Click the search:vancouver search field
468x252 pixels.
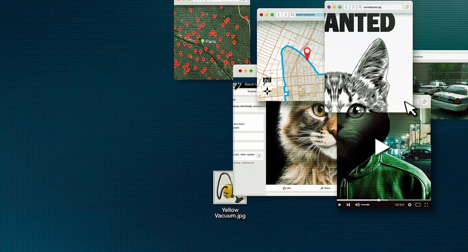307,15
